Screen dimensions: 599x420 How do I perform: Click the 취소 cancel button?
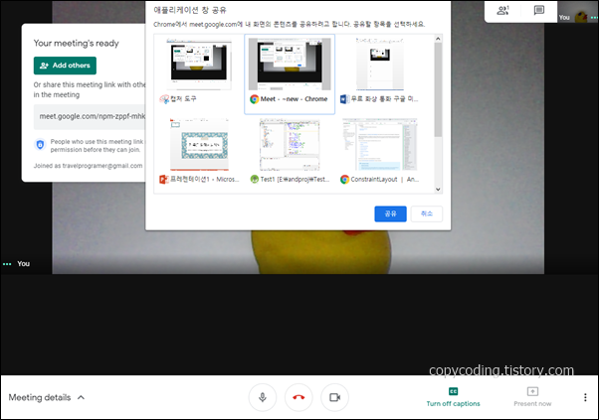427,213
